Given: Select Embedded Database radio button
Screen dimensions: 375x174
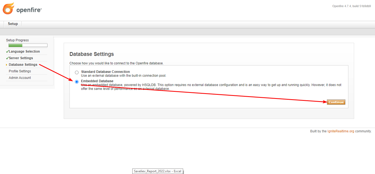Looking at the screenshot, I should pos(77,82).
